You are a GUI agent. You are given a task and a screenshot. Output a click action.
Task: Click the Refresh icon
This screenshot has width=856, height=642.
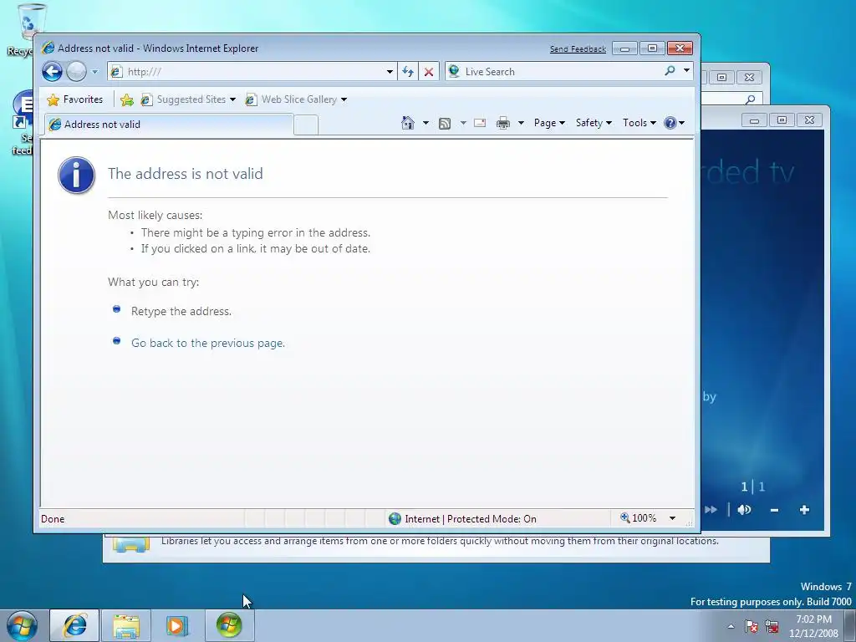[x=408, y=72]
